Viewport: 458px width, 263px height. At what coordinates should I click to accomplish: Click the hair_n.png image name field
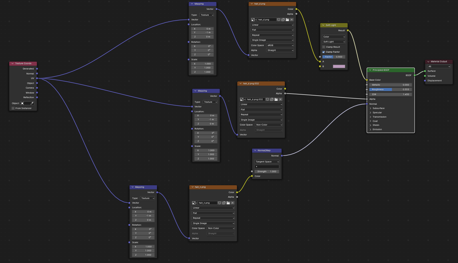pyautogui.click(x=208, y=203)
